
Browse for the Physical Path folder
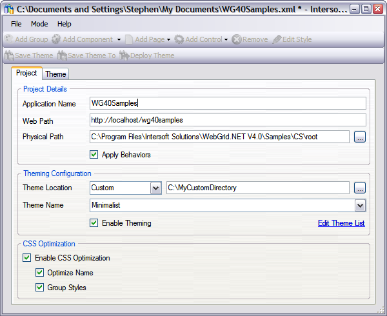(x=360, y=137)
